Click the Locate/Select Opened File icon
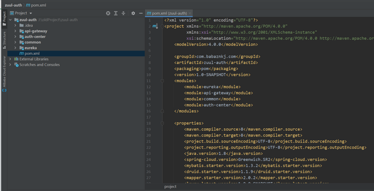This screenshot has height=191, width=374. pyautogui.click(x=108, y=13)
